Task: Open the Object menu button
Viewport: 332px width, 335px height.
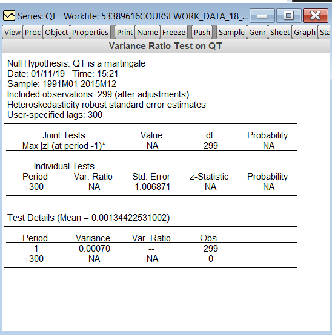Action: coord(56,33)
